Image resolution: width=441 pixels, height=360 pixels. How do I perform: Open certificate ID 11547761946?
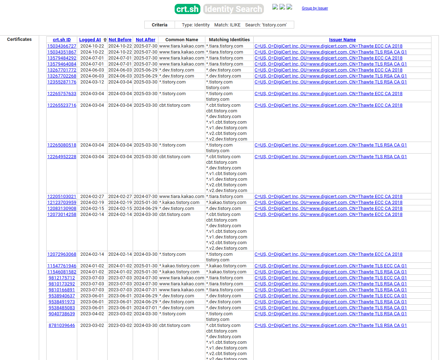(62, 266)
